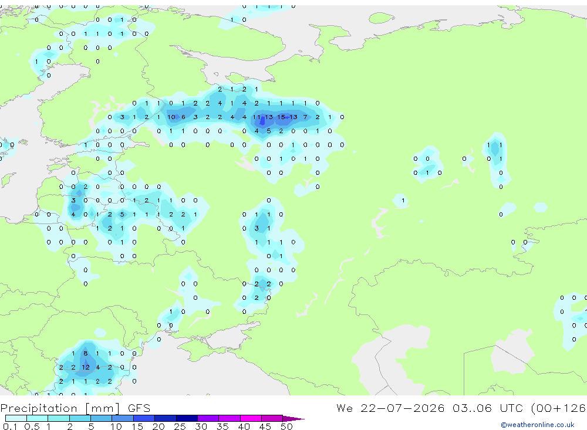Click the legend tick label '25'
Screen dimensions: 587x430
(x=180, y=426)
